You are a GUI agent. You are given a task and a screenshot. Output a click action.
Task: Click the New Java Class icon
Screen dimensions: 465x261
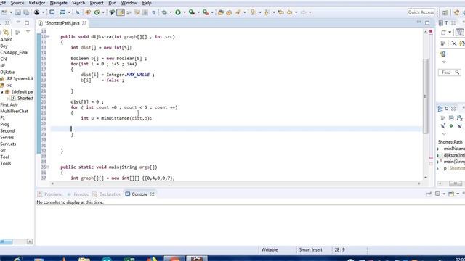coord(97,12)
